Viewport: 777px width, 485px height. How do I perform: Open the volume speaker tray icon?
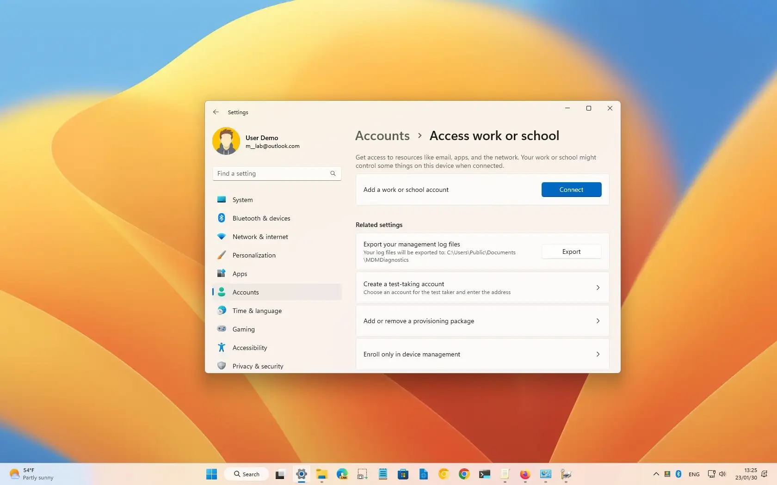[x=722, y=474]
